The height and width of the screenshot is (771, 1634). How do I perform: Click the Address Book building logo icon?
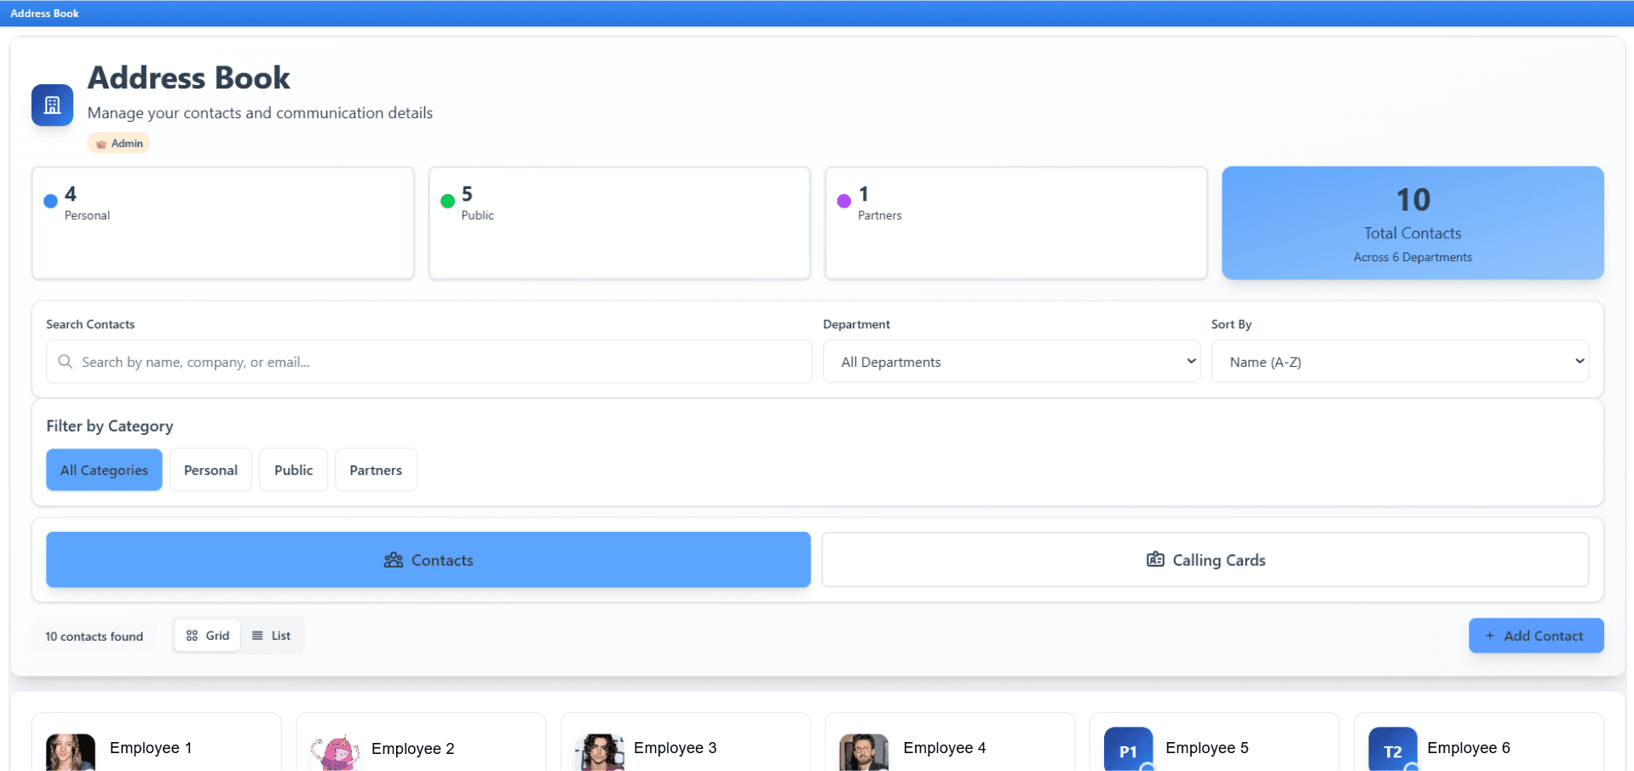[x=52, y=106]
